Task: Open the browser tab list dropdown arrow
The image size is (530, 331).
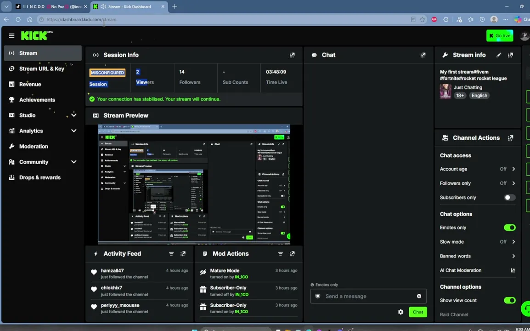Action: (6, 6)
